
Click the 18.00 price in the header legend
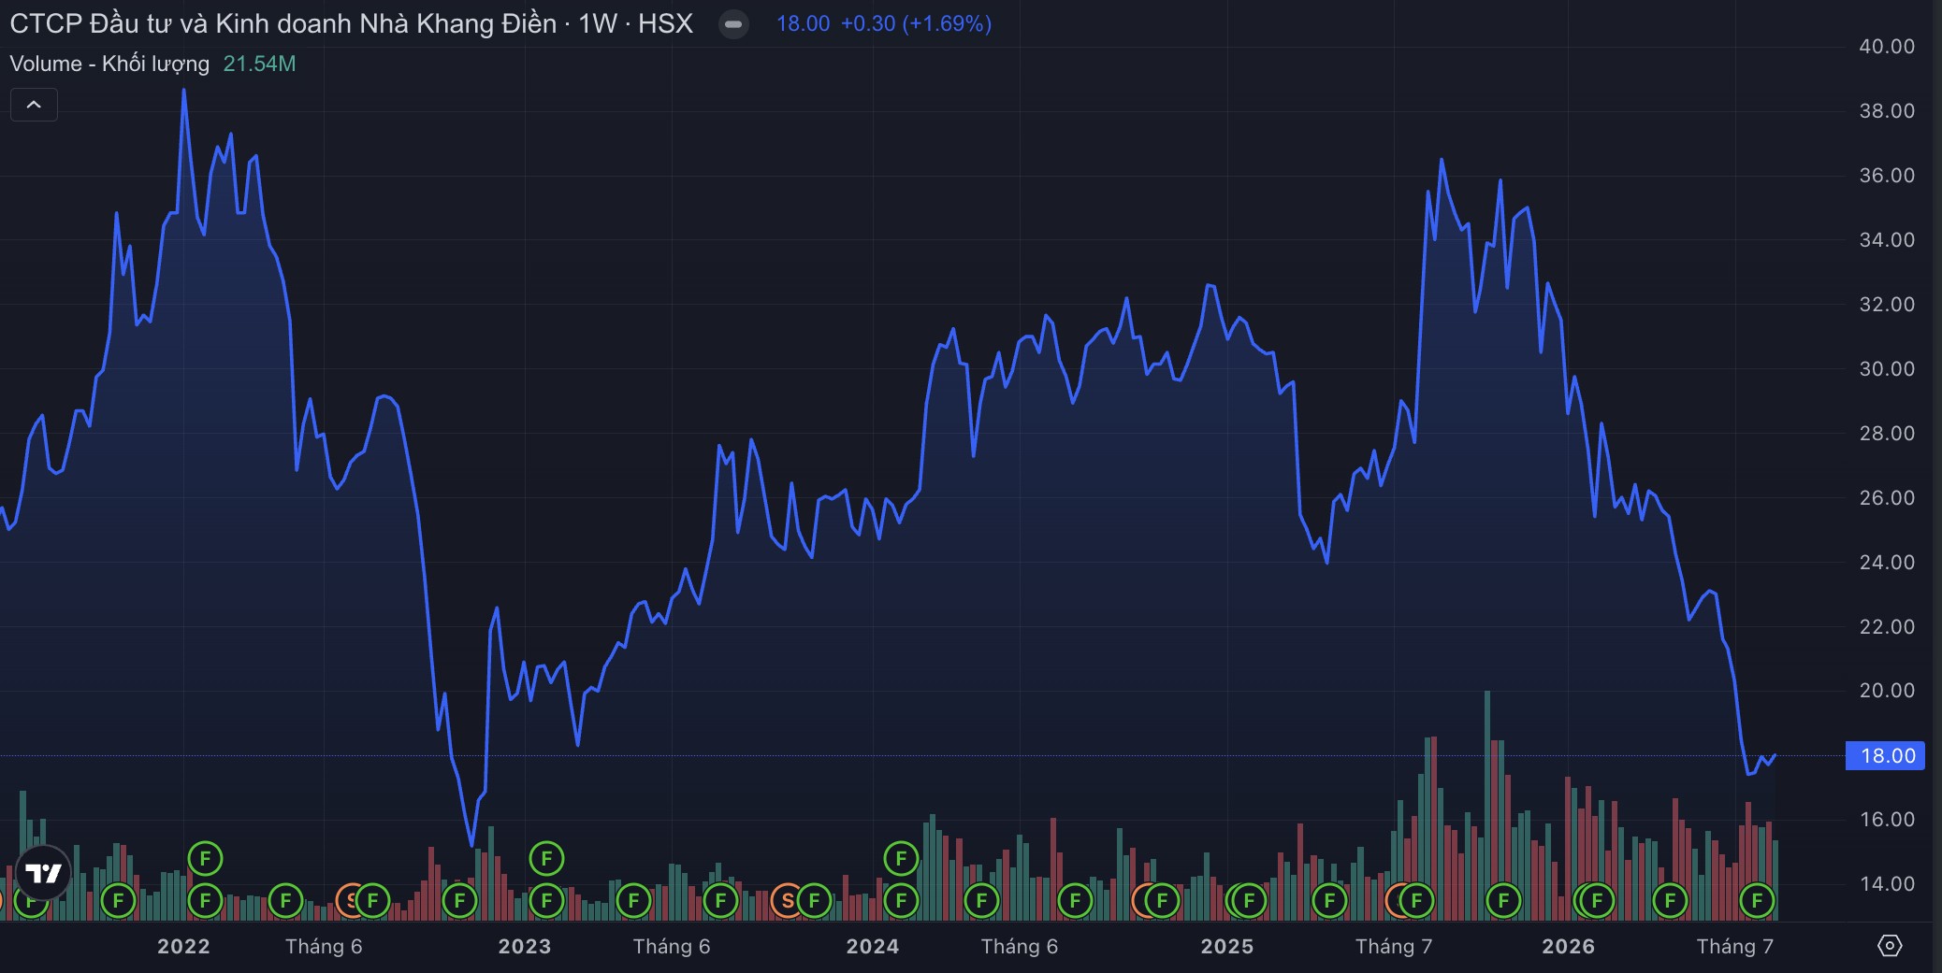click(803, 23)
